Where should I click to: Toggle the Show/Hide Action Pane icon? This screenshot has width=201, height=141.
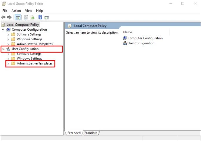click(47, 18)
